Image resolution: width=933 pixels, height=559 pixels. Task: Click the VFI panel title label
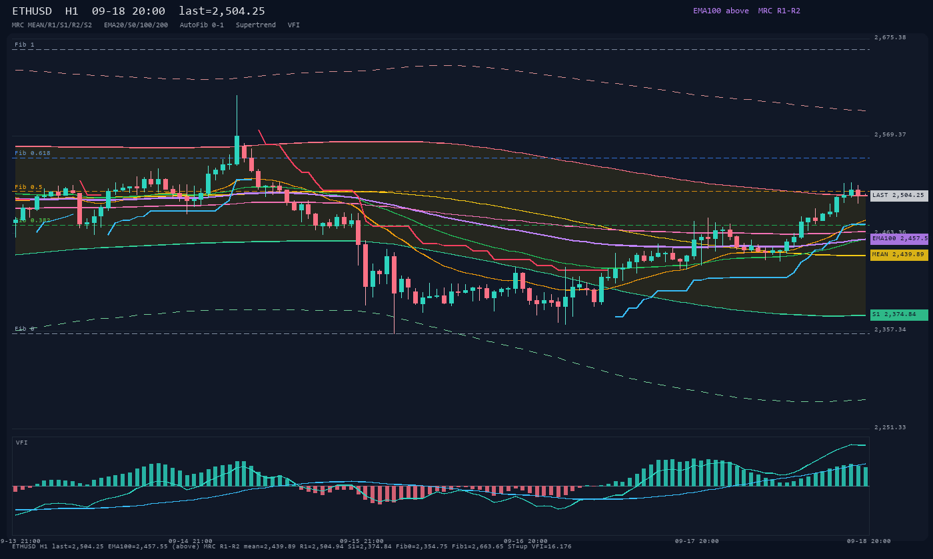(22, 443)
